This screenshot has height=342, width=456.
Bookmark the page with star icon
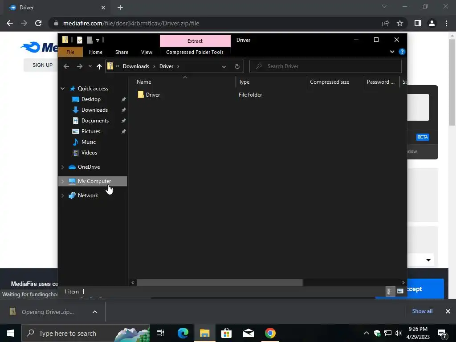(x=400, y=23)
